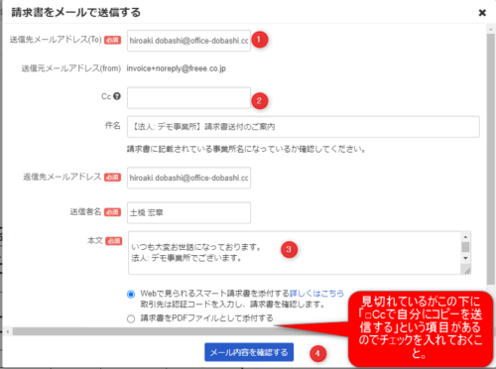Click the dialog title 請求書をメールで送信する
Viewport: 496px width, 369px height.
(x=76, y=13)
